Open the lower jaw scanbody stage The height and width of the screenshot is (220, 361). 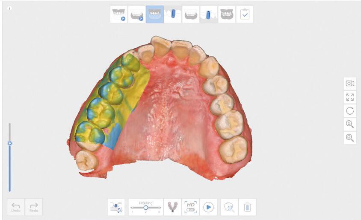click(x=209, y=14)
